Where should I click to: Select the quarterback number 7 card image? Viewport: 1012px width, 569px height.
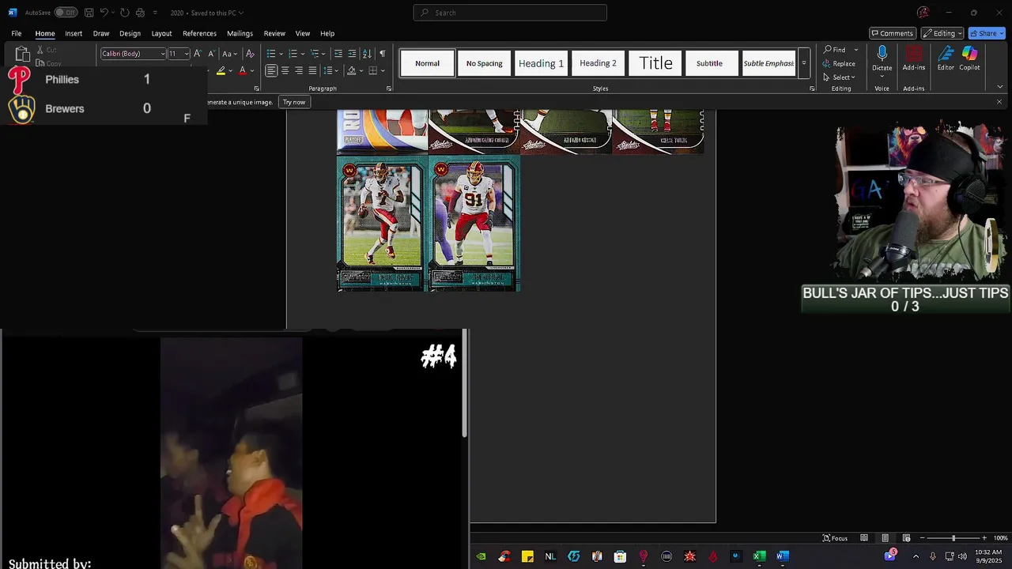pos(383,224)
